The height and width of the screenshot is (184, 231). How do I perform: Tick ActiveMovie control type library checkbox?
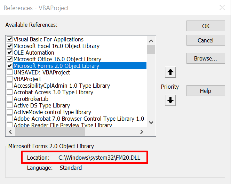(x=10, y=112)
